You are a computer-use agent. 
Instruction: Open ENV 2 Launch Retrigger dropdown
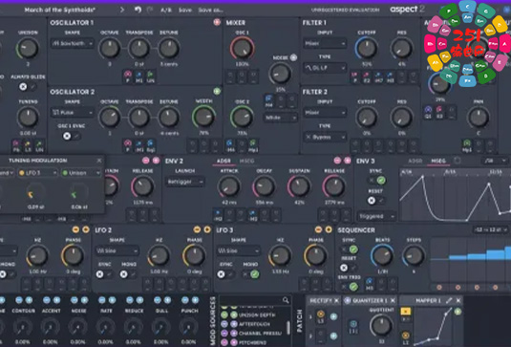click(184, 182)
